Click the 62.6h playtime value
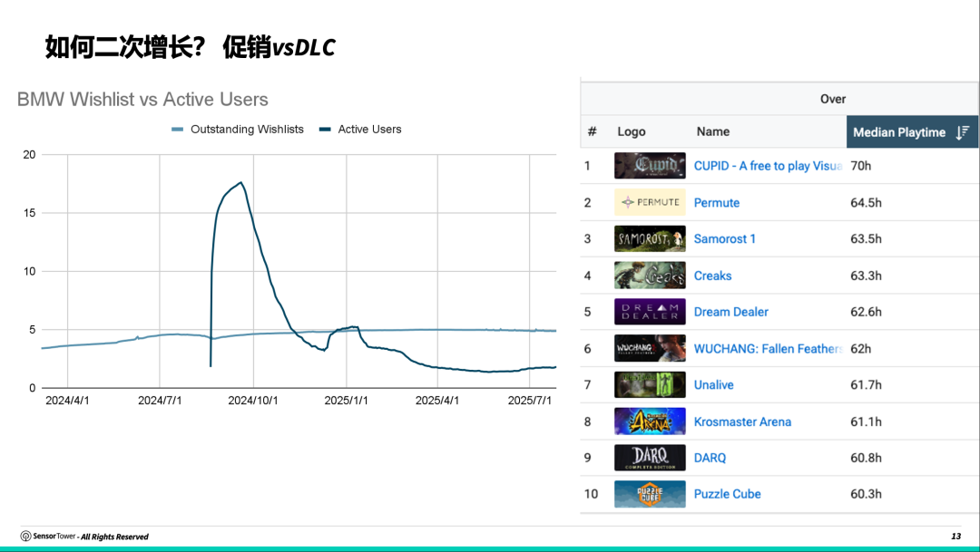The width and height of the screenshot is (980, 552). tap(866, 312)
